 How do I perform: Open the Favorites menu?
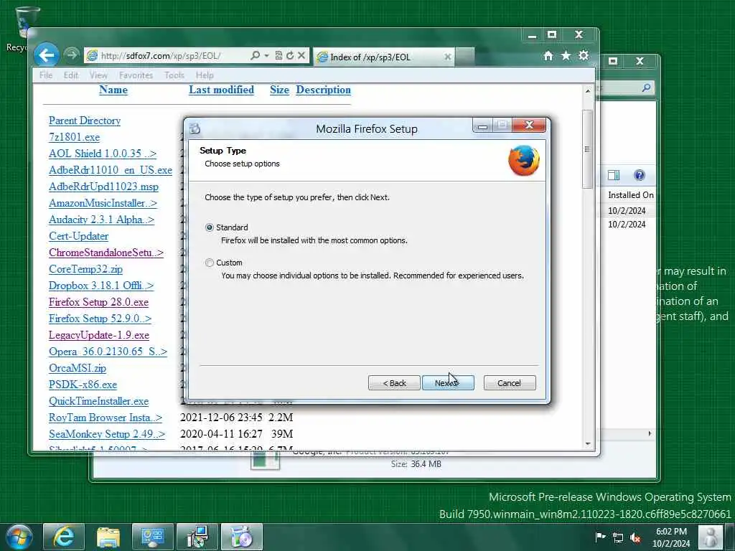(x=136, y=75)
